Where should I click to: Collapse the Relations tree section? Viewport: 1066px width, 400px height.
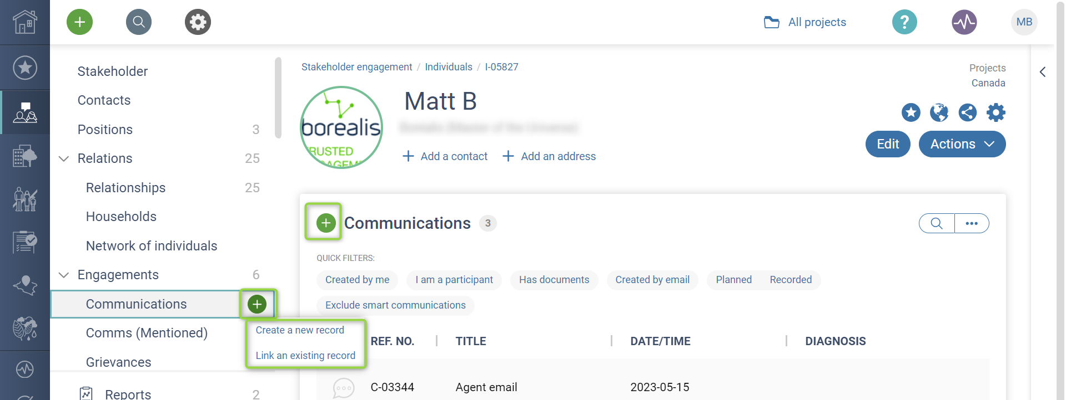pos(64,158)
